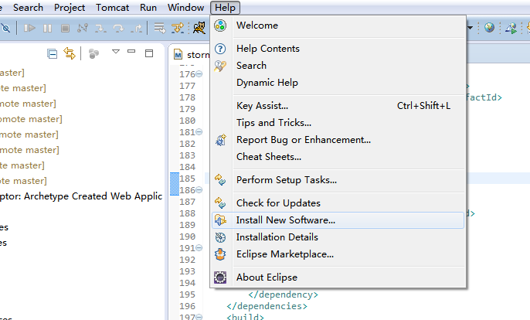Click the Welcome menu item icon
530x320 pixels.
pos(220,26)
